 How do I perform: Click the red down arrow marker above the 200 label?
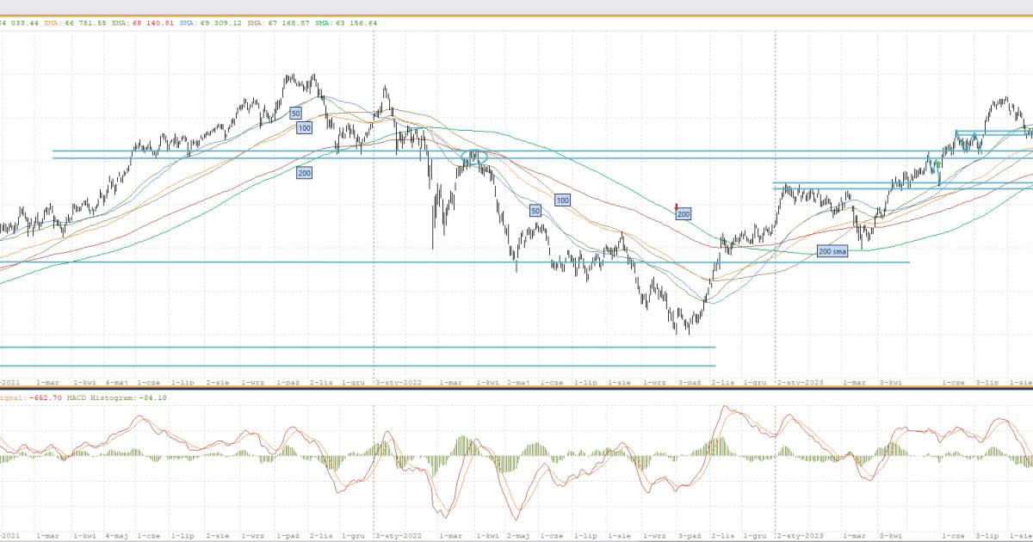coord(677,206)
